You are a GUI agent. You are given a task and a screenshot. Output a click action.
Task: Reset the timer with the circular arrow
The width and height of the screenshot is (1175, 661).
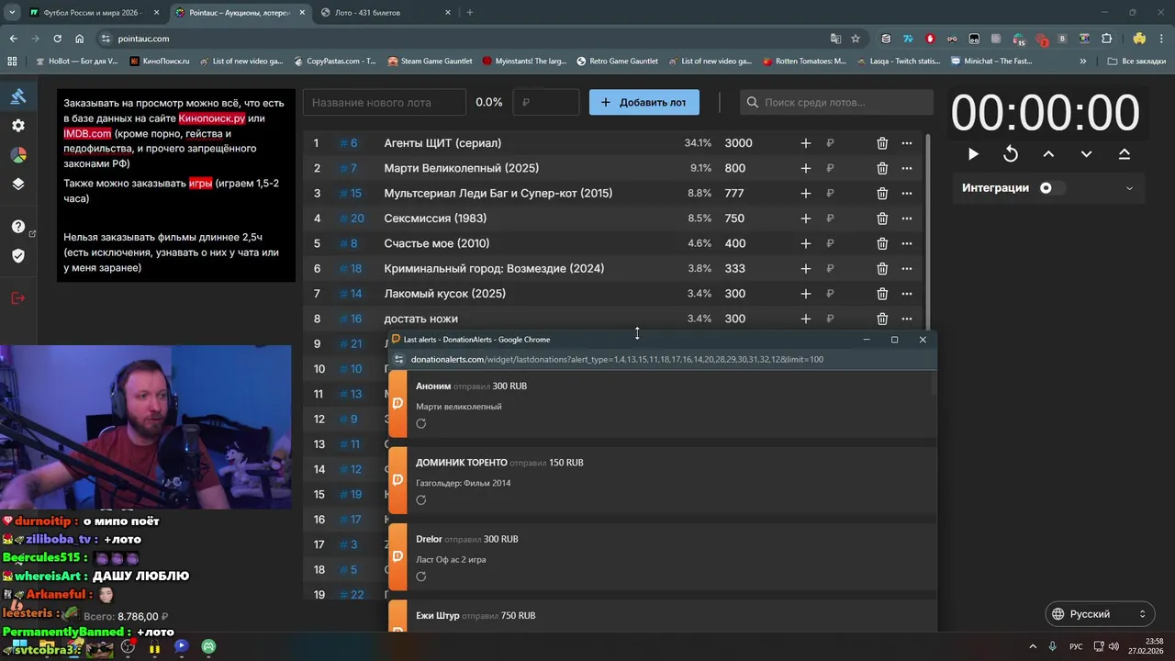pos(1011,154)
